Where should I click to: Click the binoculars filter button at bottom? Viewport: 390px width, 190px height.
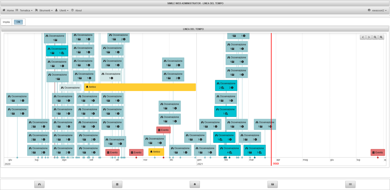click(x=39, y=184)
